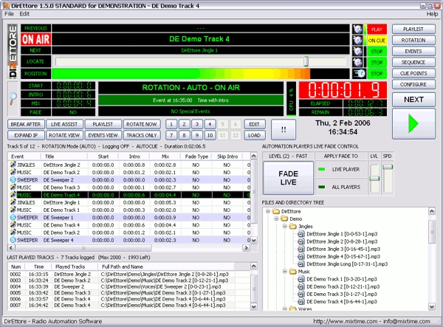Click the SWEEPER icon for DE Sweeper 2
Screen dimensions: 443x327
(x=13, y=179)
